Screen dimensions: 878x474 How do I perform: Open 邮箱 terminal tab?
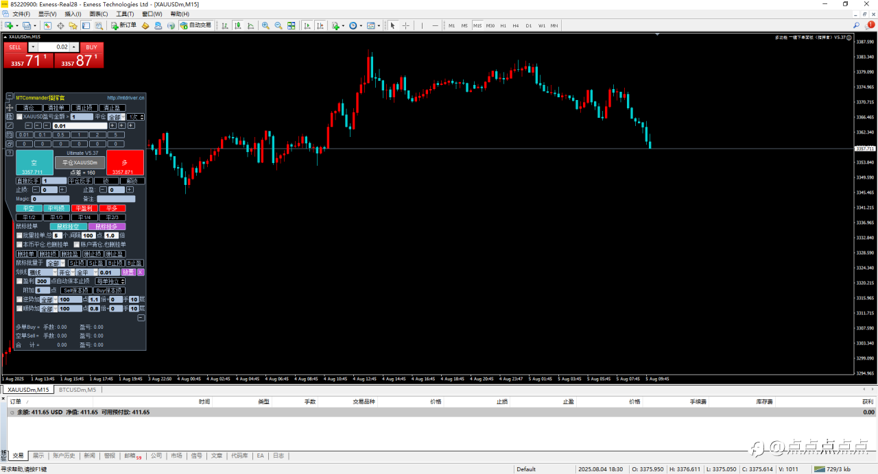[x=132, y=456]
